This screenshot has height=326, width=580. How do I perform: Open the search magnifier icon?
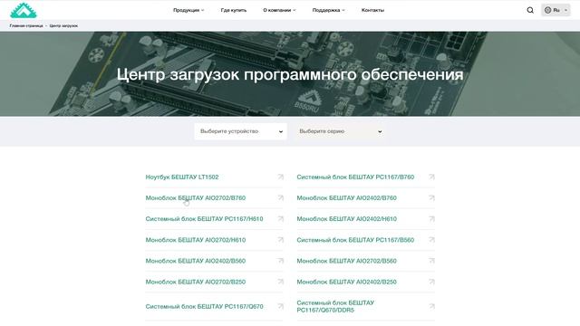pos(530,10)
